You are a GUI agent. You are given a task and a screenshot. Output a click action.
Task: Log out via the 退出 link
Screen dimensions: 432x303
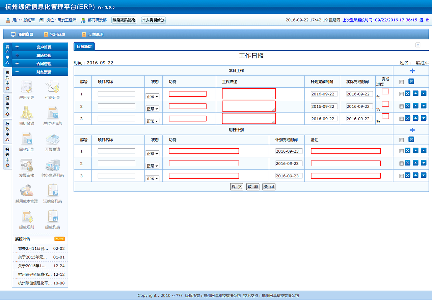pyautogui.click(x=425, y=20)
